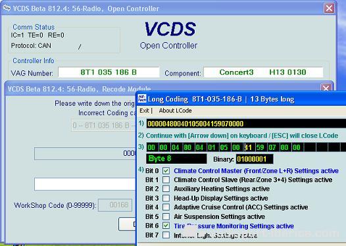
Task: Click the empty new coding field in Recode Module
Action: [85, 184]
